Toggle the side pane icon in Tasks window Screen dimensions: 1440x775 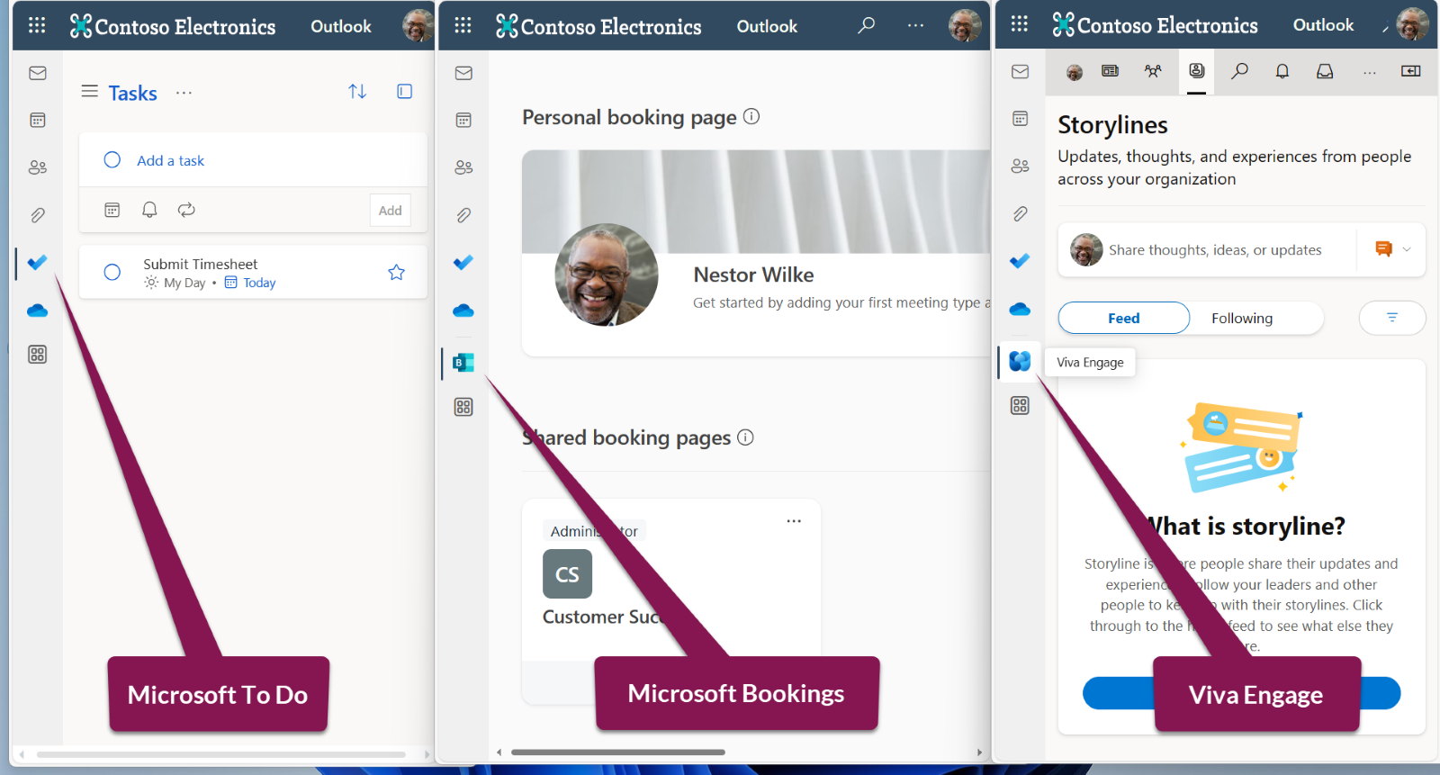tap(405, 91)
